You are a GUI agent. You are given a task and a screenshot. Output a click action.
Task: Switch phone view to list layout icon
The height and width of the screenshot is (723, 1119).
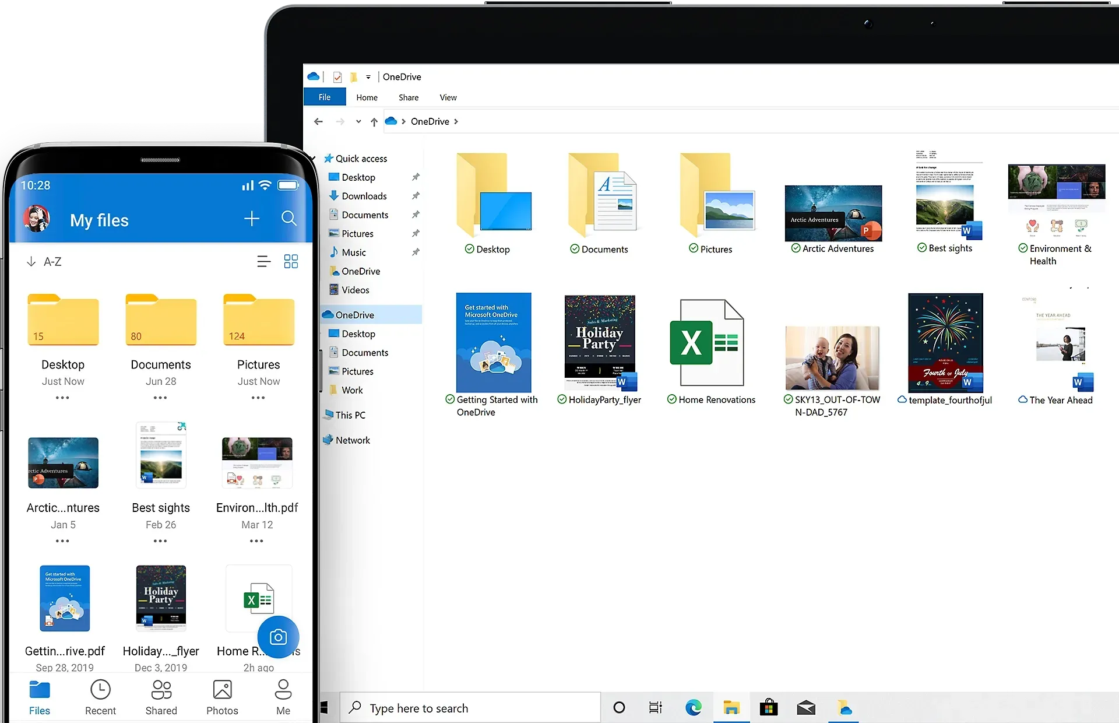point(264,262)
